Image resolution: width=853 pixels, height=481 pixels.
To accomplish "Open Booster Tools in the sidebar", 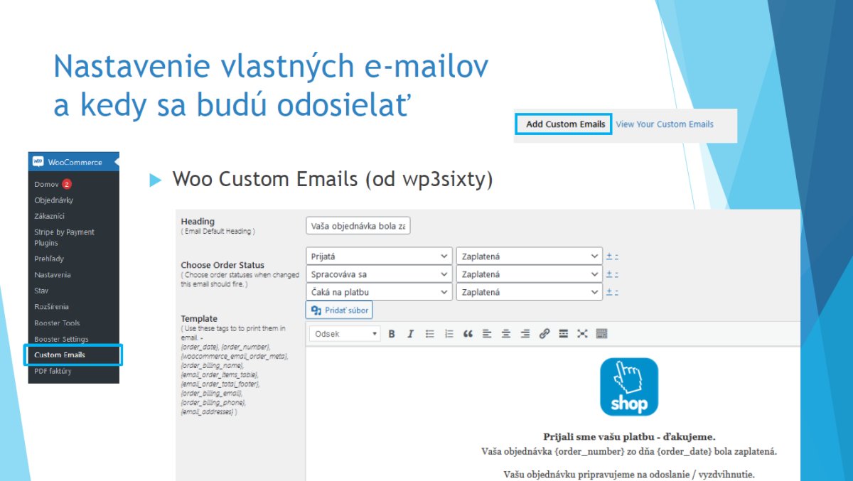I will 58,323.
